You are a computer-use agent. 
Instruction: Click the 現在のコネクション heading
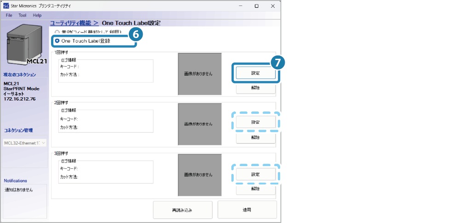(20, 74)
